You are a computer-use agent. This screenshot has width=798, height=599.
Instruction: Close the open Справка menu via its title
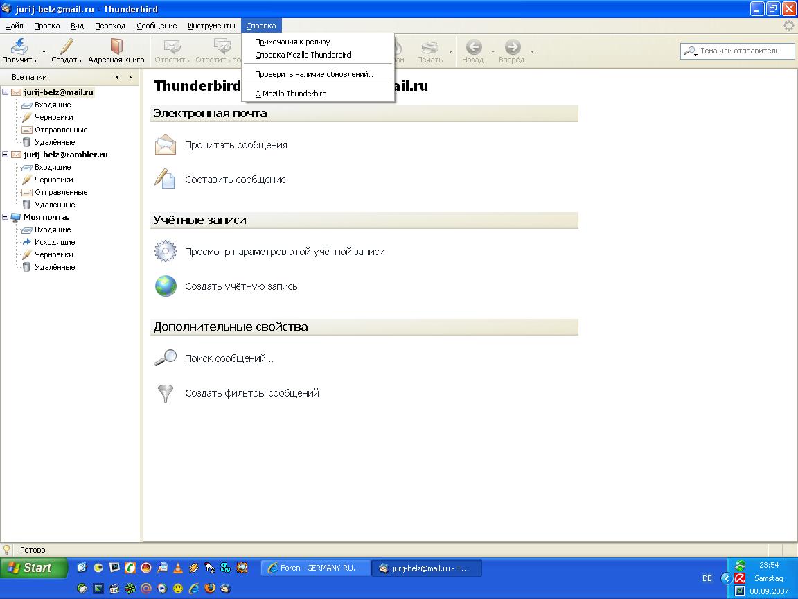261,26
